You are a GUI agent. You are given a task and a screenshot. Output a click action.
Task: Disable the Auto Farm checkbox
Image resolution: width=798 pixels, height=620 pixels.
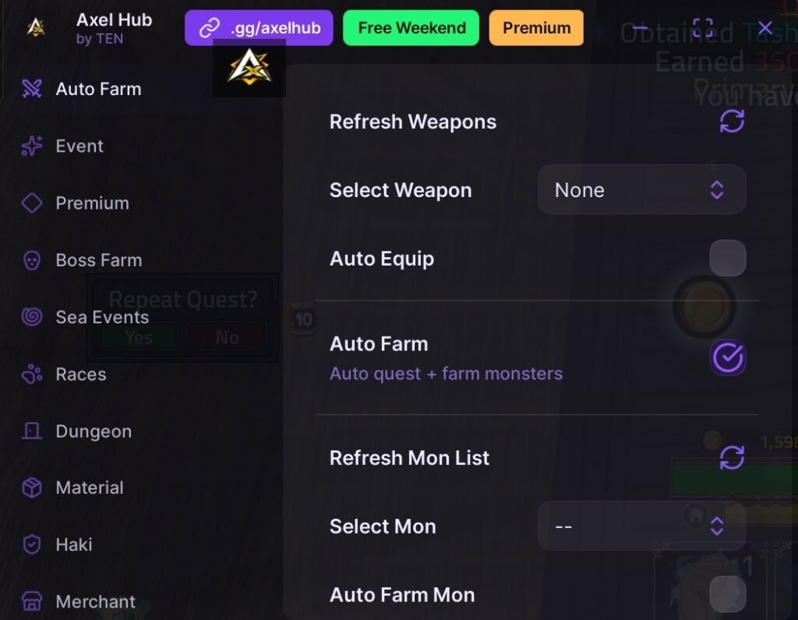(x=727, y=358)
